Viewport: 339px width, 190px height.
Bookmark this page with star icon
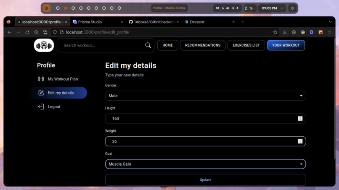coord(275,32)
